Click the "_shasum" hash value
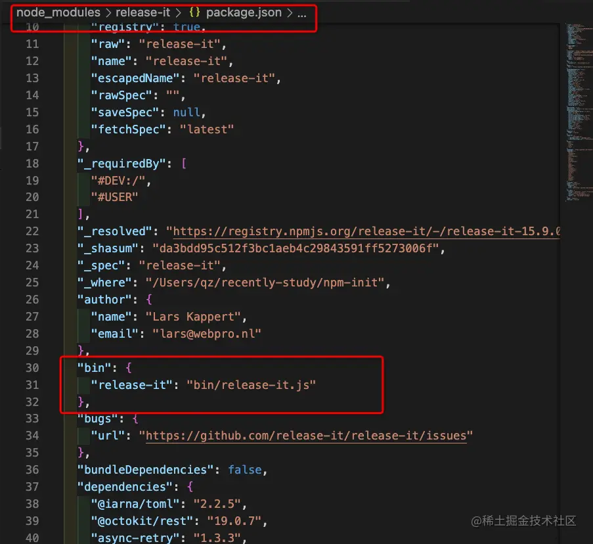 point(296,248)
